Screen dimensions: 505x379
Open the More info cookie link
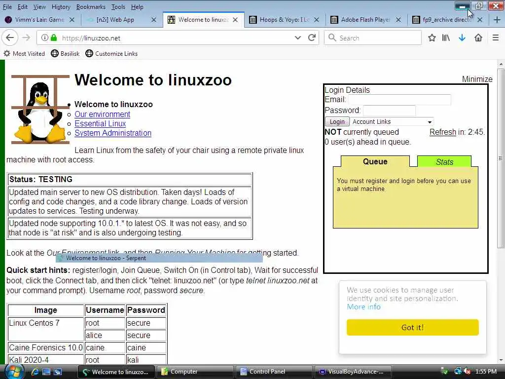pos(363,306)
